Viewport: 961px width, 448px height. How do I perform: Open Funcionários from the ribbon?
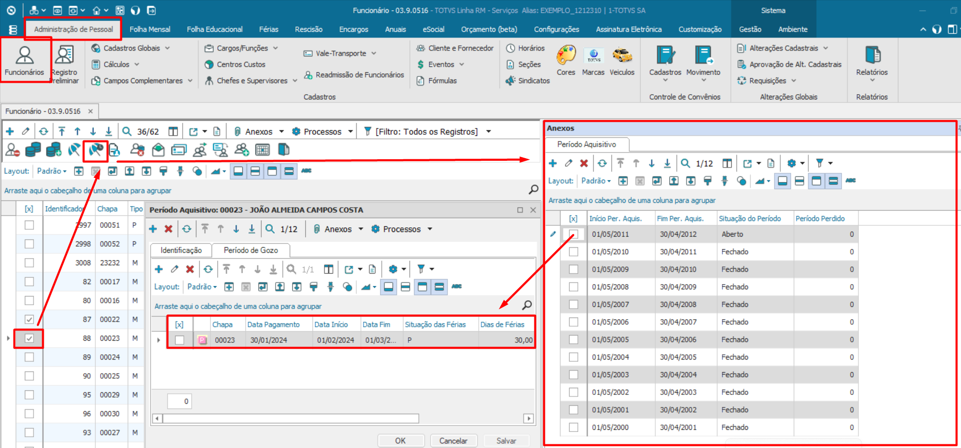coord(24,61)
